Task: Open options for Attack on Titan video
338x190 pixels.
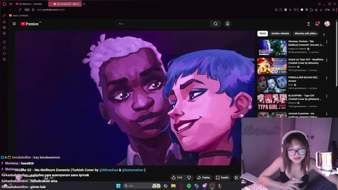Action: pos(327,60)
